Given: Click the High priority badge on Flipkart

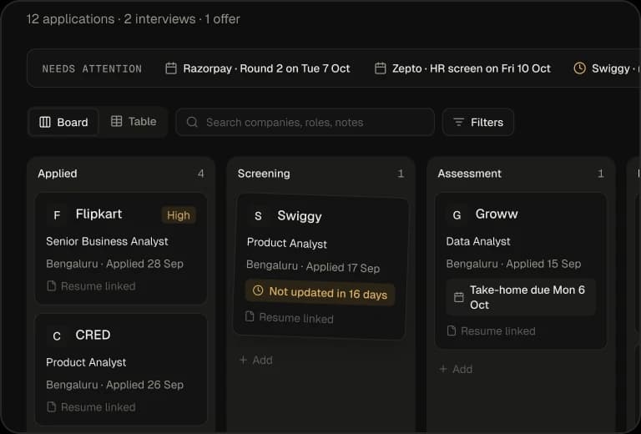Looking at the screenshot, I should click(x=179, y=215).
